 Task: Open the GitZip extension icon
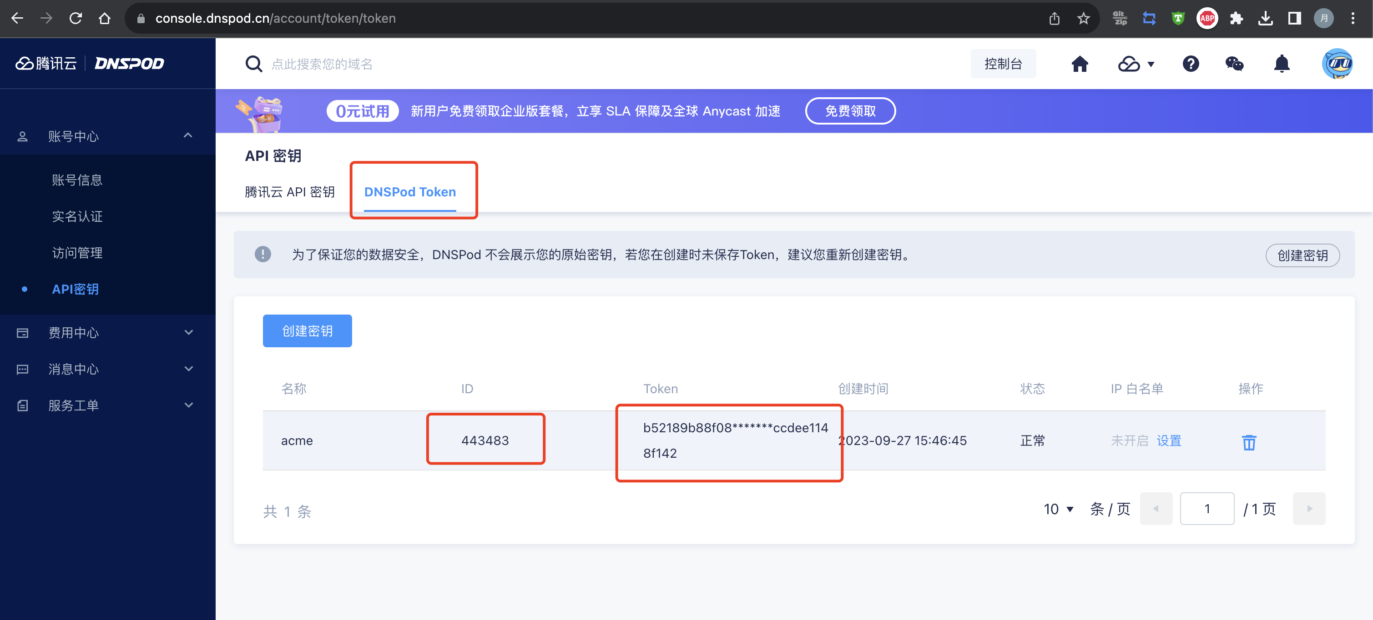(x=1121, y=19)
